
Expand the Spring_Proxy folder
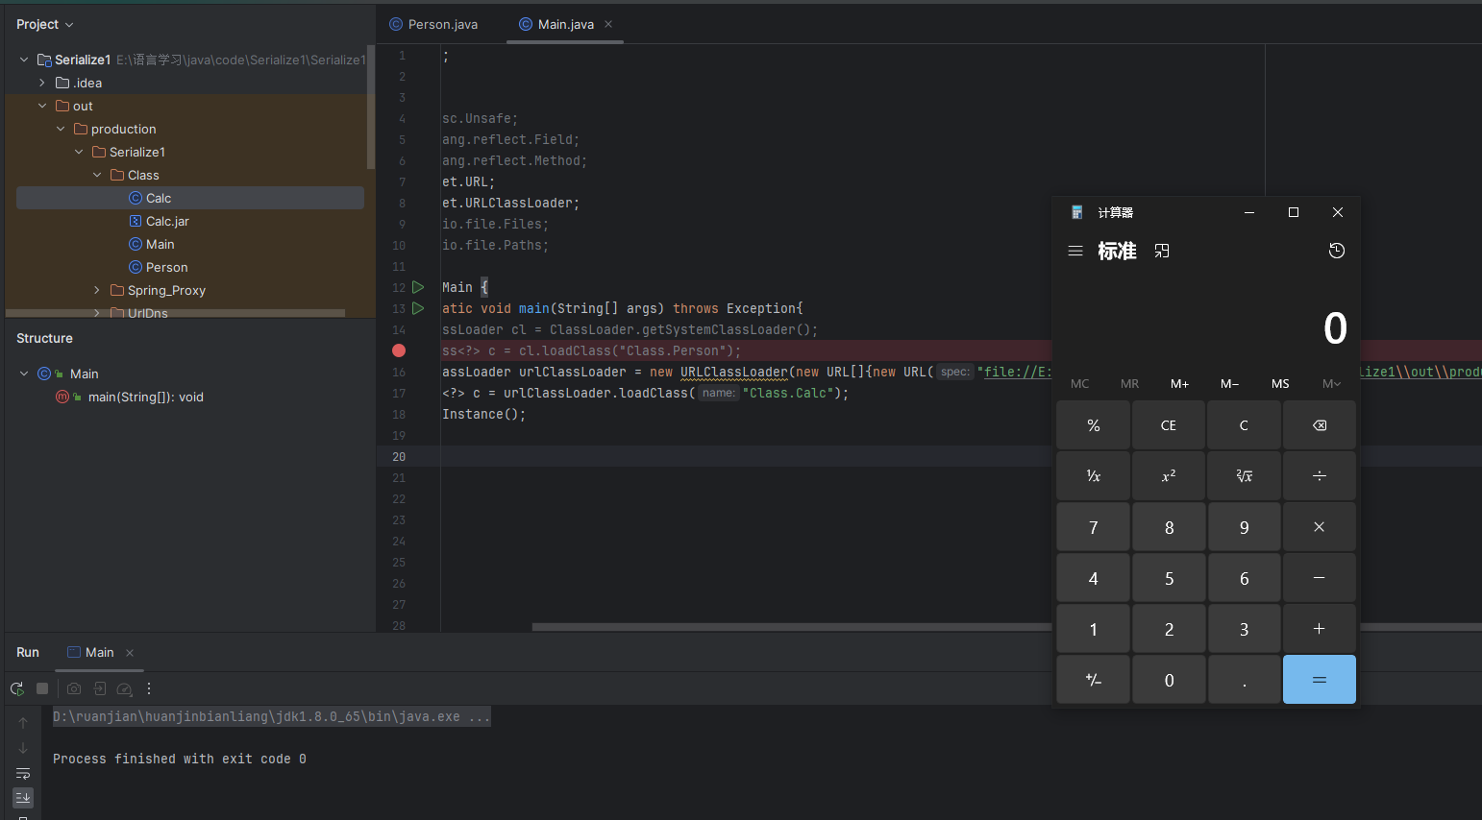click(97, 290)
